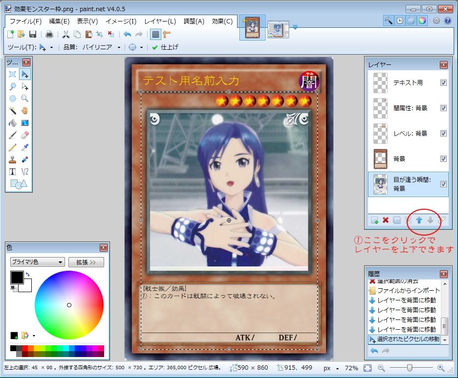Click the Paste clipboard icon
The height and width of the screenshot is (378, 458).
(x=88, y=35)
